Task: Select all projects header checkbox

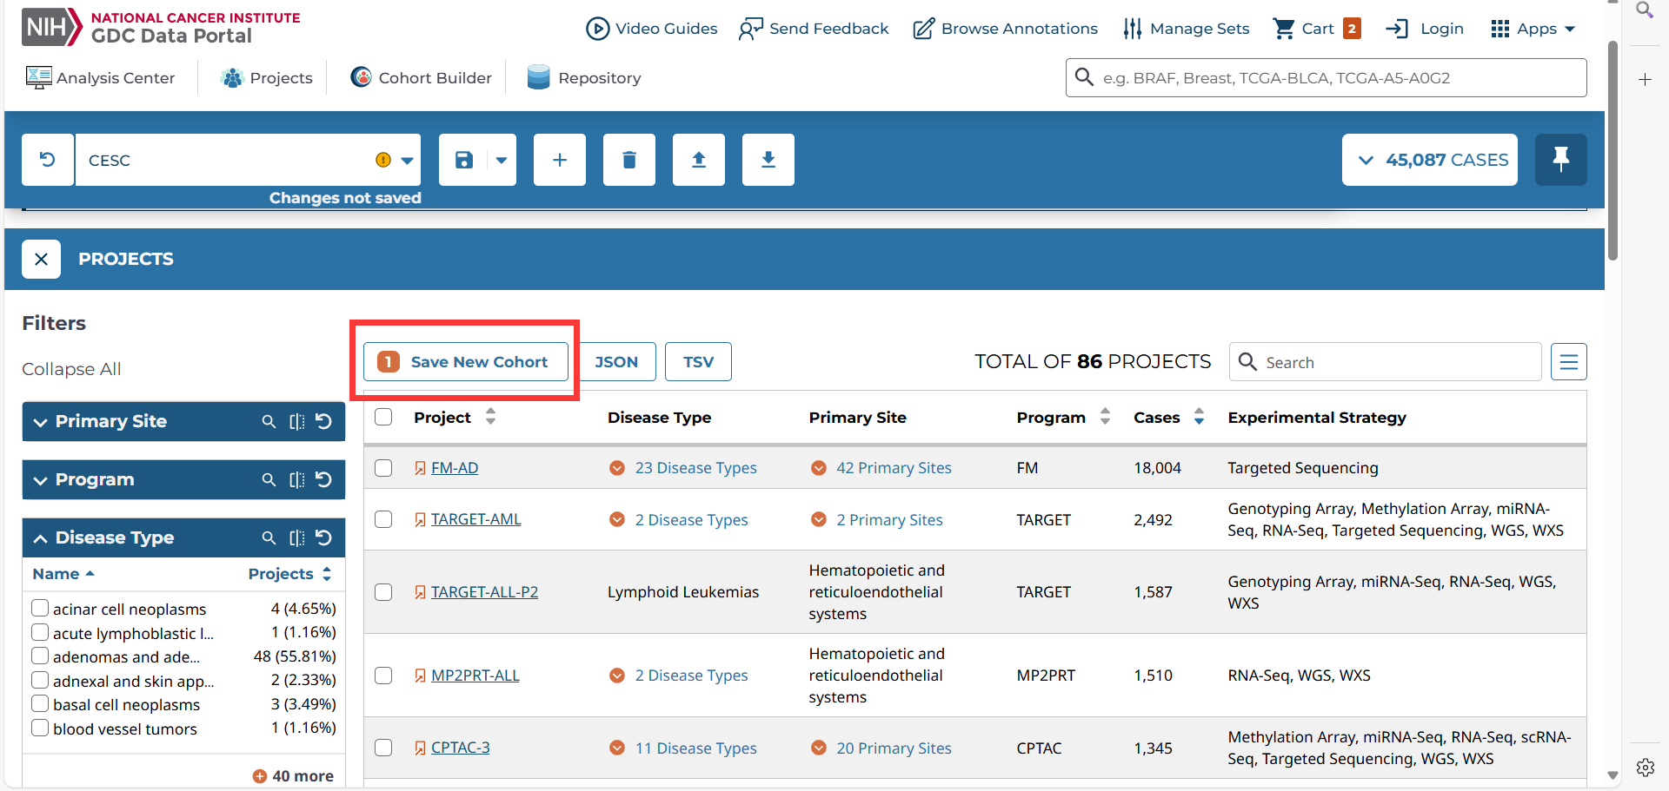Action: (x=383, y=417)
